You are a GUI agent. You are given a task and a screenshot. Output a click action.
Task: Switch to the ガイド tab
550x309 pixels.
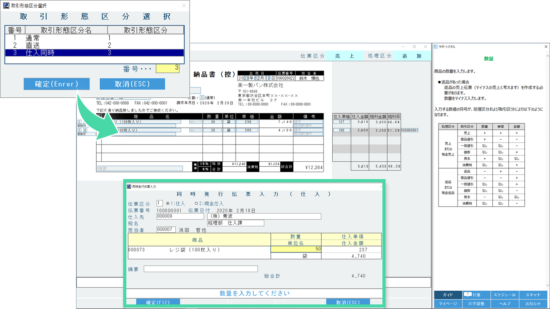click(448, 295)
